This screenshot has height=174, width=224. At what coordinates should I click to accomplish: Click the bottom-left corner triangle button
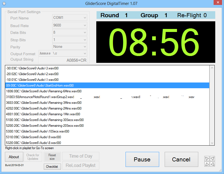207,164
